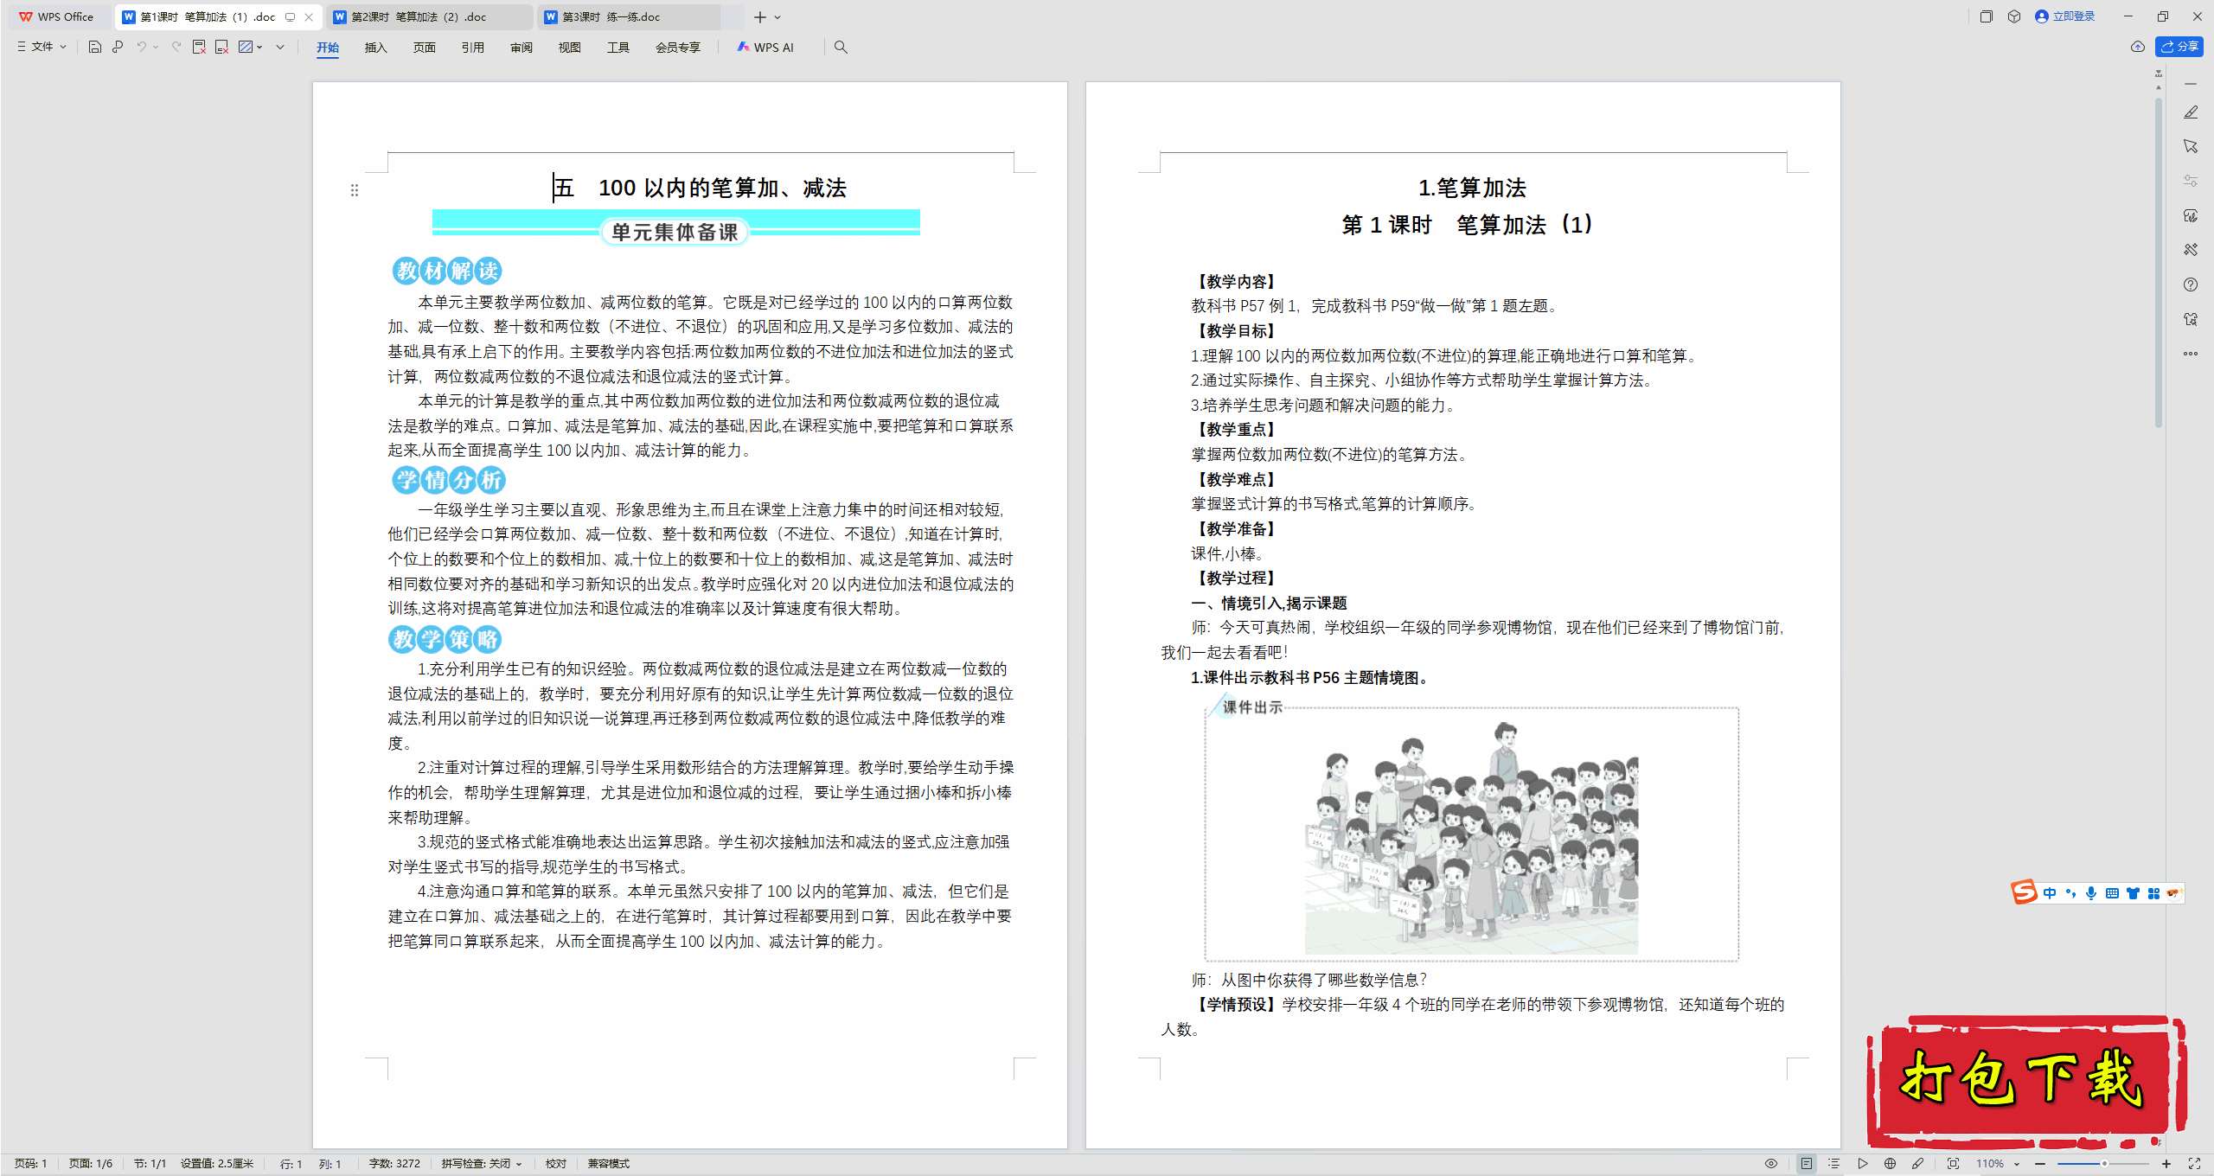The height and width of the screenshot is (1176, 2214).
Task: Click the 字数: 3272 word count
Action: (x=394, y=1164)
